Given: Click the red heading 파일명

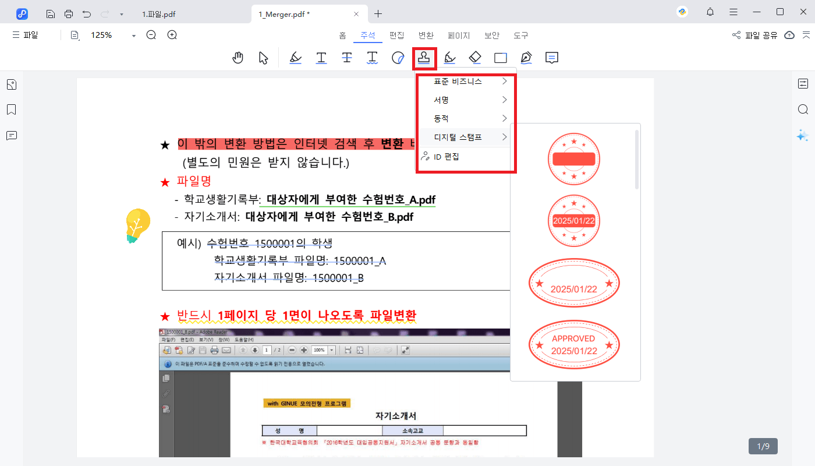Looking at the screenshot, I should coord(194,181).
